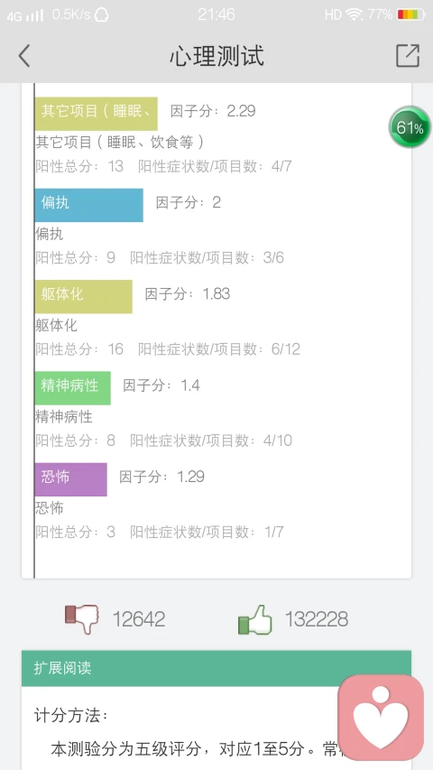Screen dimensions: 433x770
Task: Select the 躯体化 yellow-green bar
Action: 84,296
